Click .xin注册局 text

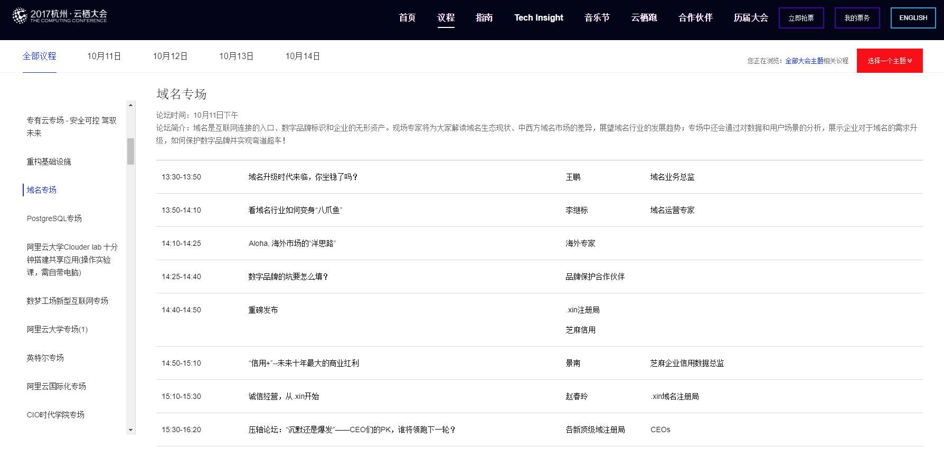(x=583, y=310)
